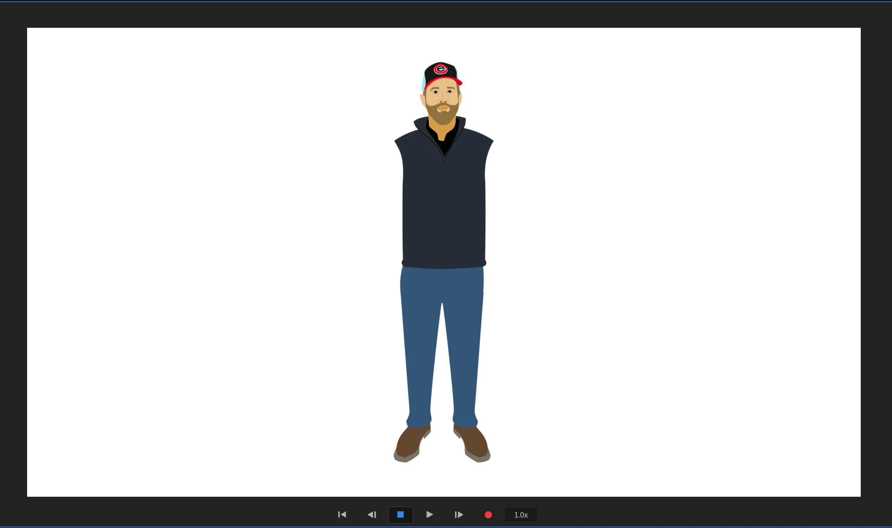Click the puppet's dark navy vest
Screen dimensions: 892x528
[444, 214]
